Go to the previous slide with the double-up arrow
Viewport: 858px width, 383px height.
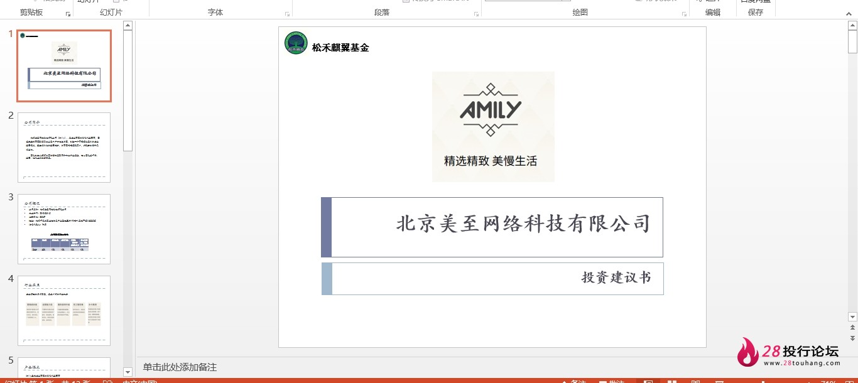[852, 328]
